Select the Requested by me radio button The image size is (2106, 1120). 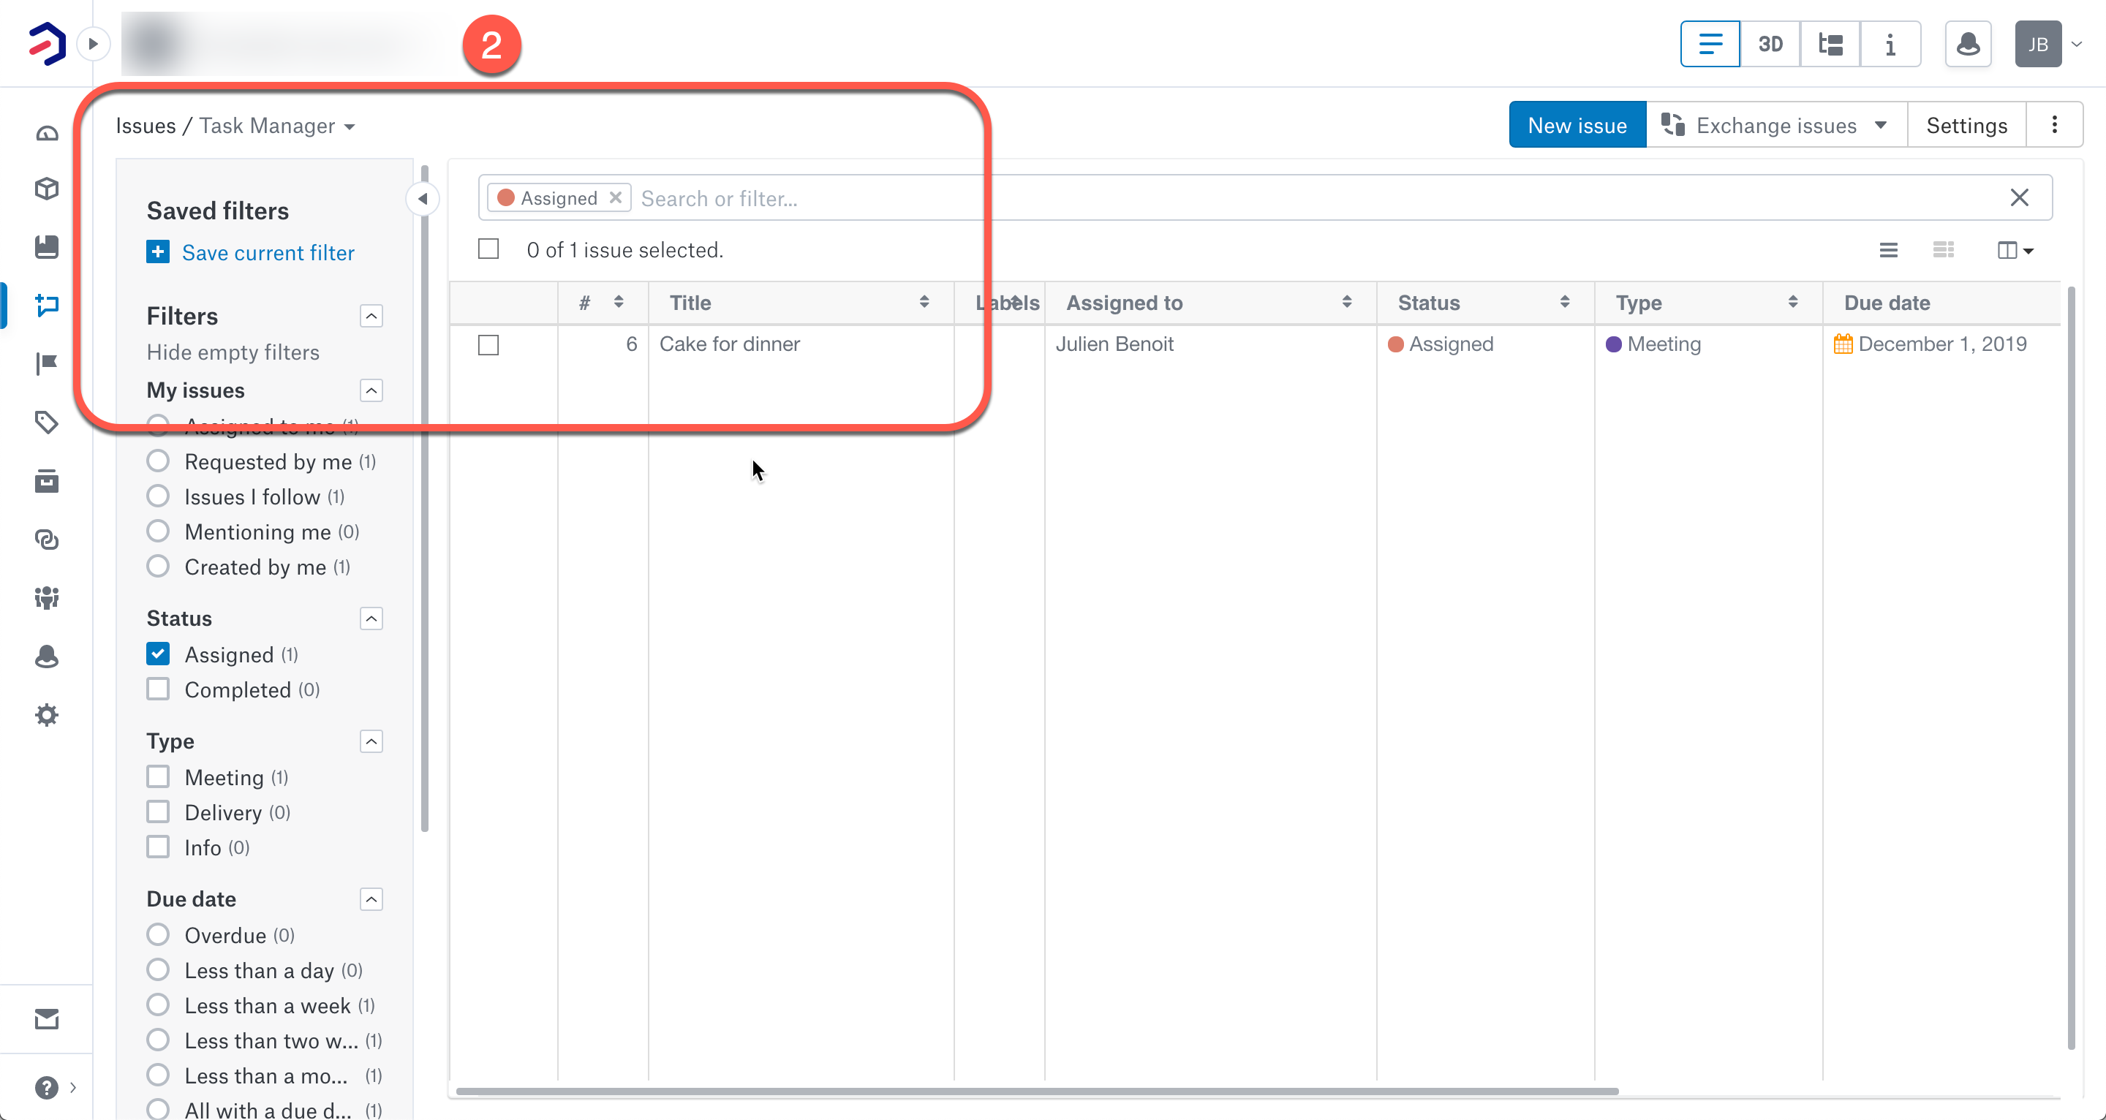pyautogui.click(x=158, y=461)
